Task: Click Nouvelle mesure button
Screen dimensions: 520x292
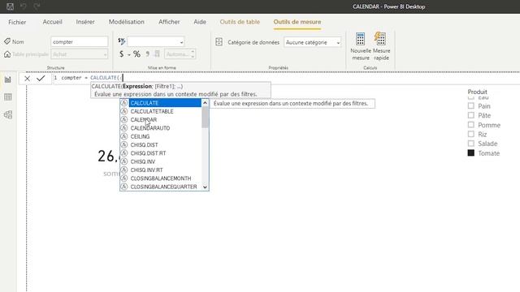Action: point(361,46)
